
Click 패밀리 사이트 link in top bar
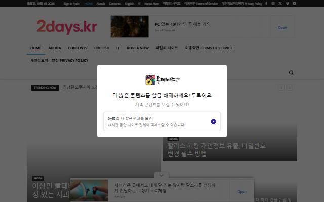coord(172,4)
